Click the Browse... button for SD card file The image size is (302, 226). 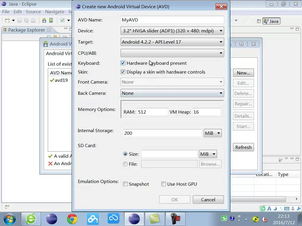click(210, 164)
